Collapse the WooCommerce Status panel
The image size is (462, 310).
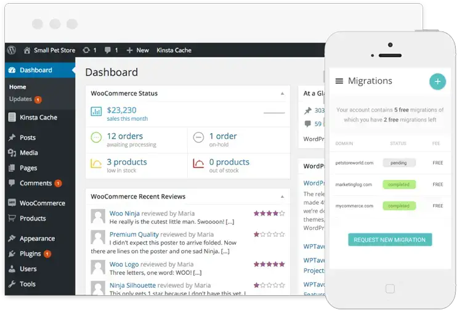[x=282, y=94]
